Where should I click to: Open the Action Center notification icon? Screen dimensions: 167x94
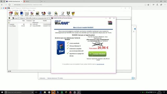pos(164,92)
